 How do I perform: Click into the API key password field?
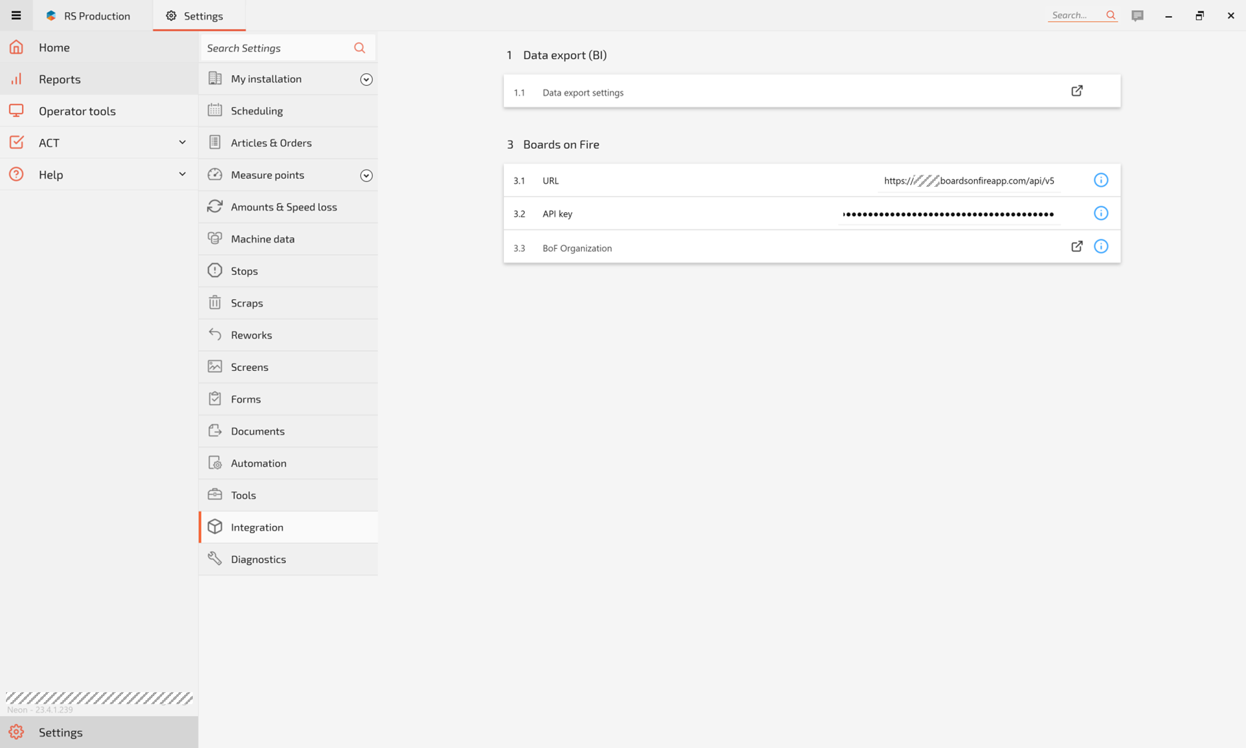(x=947, y=214)
